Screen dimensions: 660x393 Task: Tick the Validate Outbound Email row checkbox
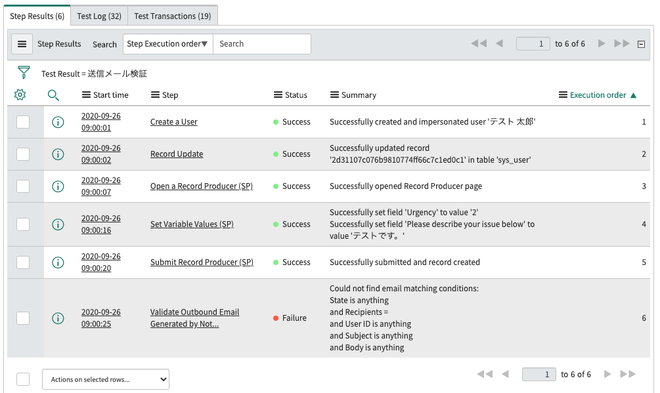(23, 318)
